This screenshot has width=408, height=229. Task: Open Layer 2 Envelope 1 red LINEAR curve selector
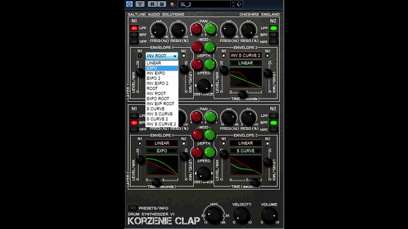coord(162,143)
